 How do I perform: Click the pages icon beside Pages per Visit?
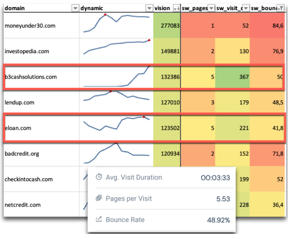98,198
